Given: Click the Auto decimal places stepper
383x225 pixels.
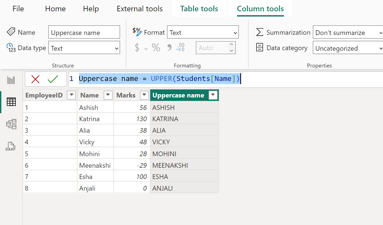Looking at the screenshot, I should (232, 47).
